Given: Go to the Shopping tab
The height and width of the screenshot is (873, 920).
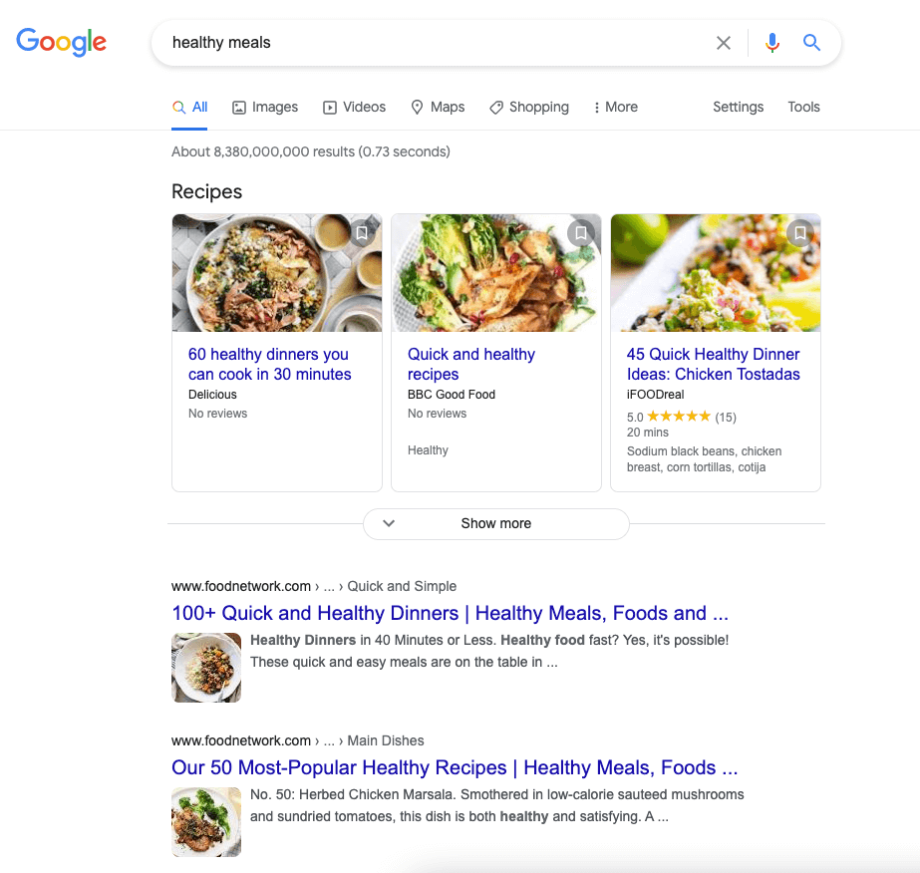Looking at the screenshot, I should tap(529, 108).
